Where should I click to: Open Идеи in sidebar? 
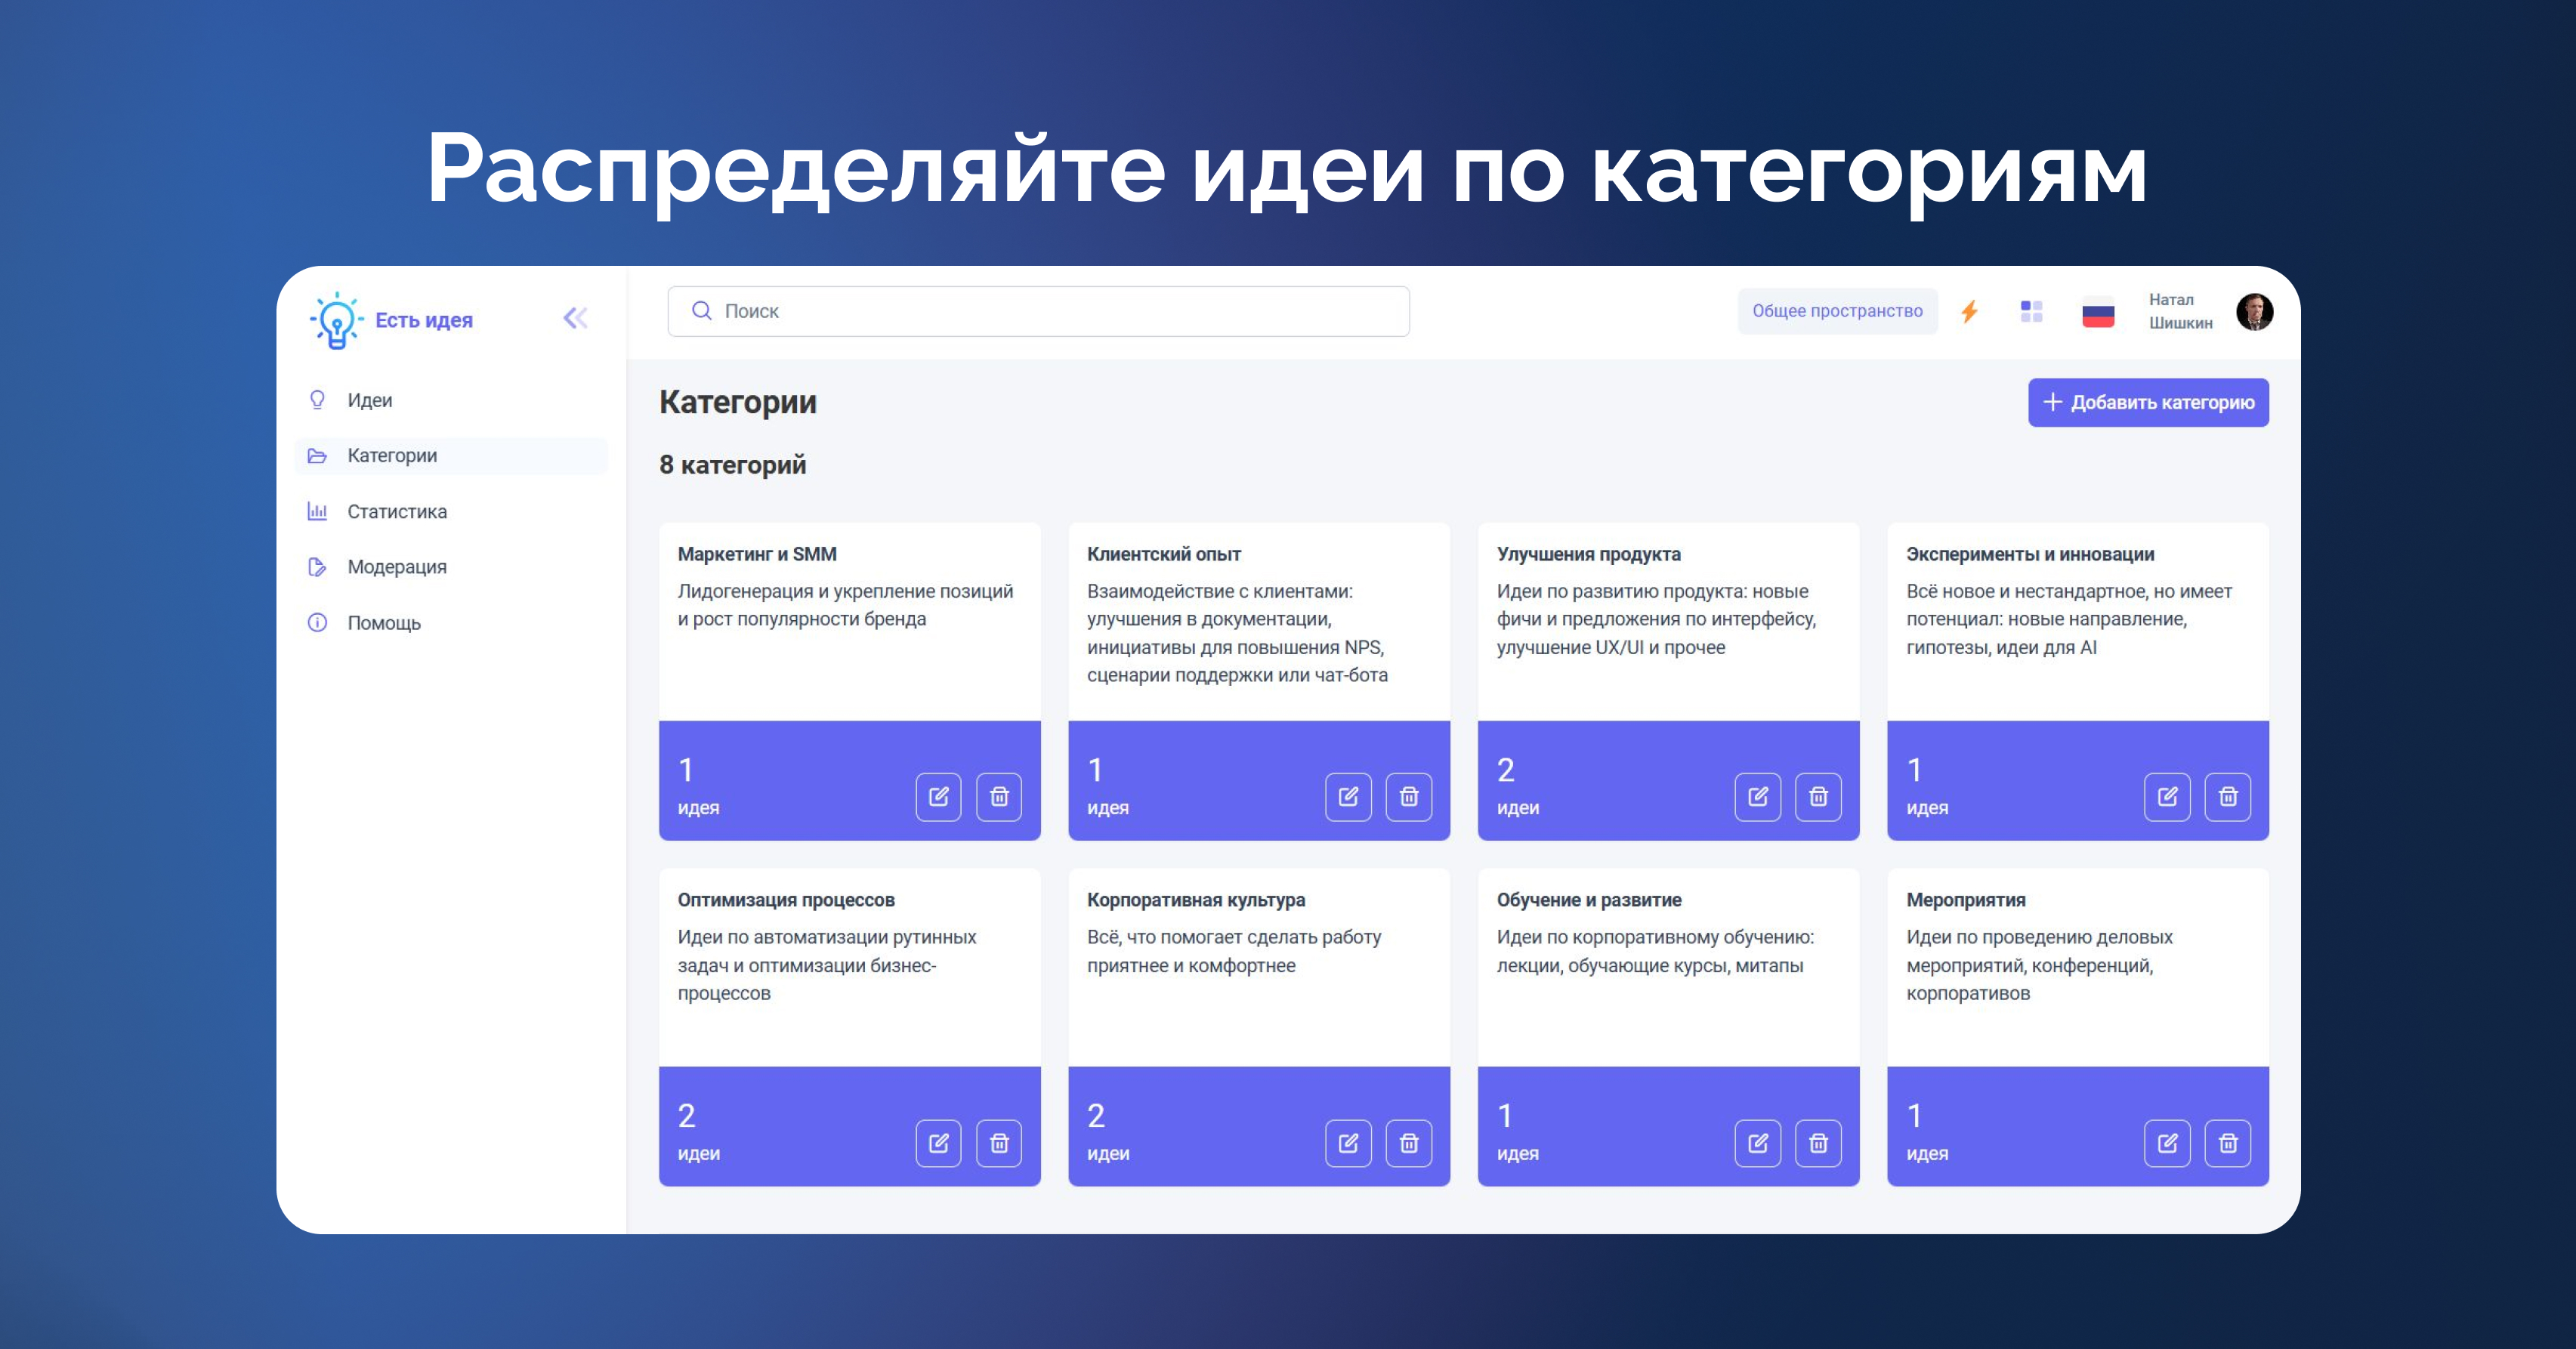[369, 400]
